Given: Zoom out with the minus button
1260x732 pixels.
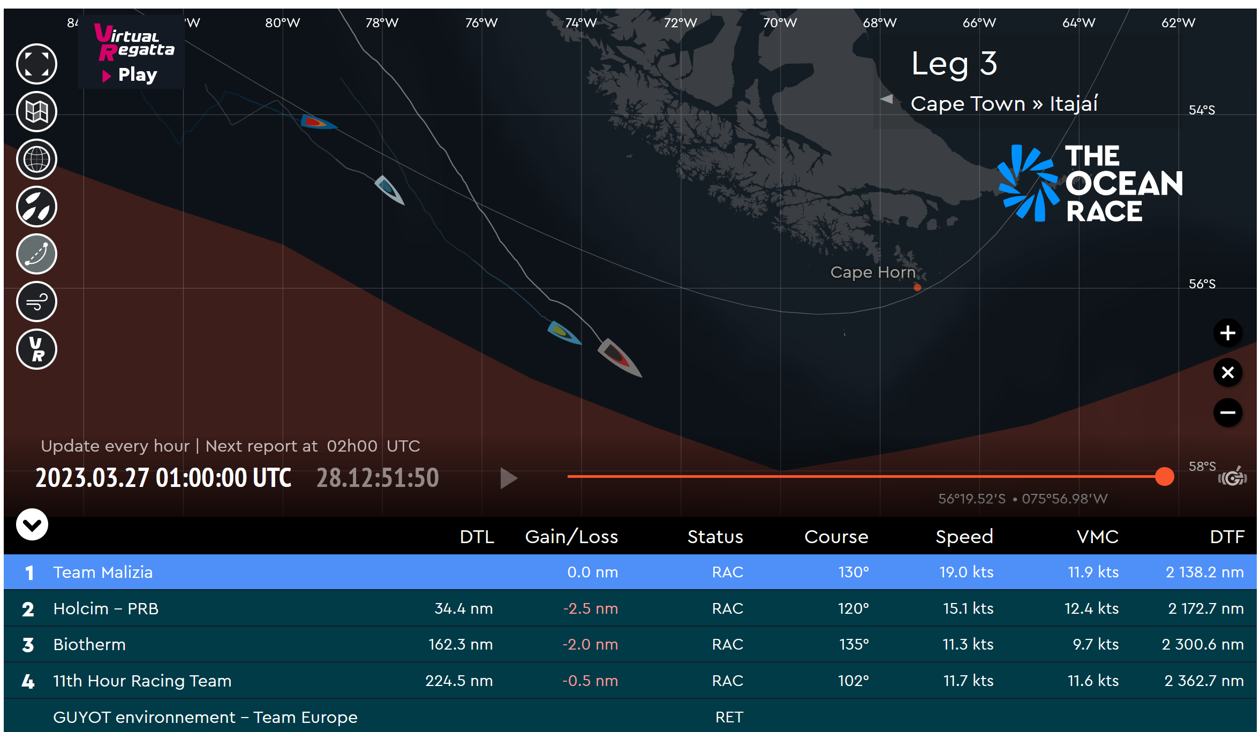Looking at the screenshot, I should coord(1227,413).
